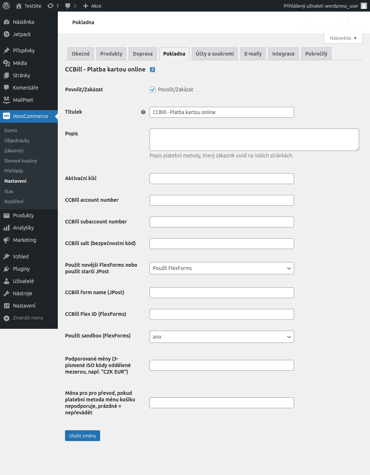
Task: Focus the CCBill Flex ID field
Action: (222, 314)
